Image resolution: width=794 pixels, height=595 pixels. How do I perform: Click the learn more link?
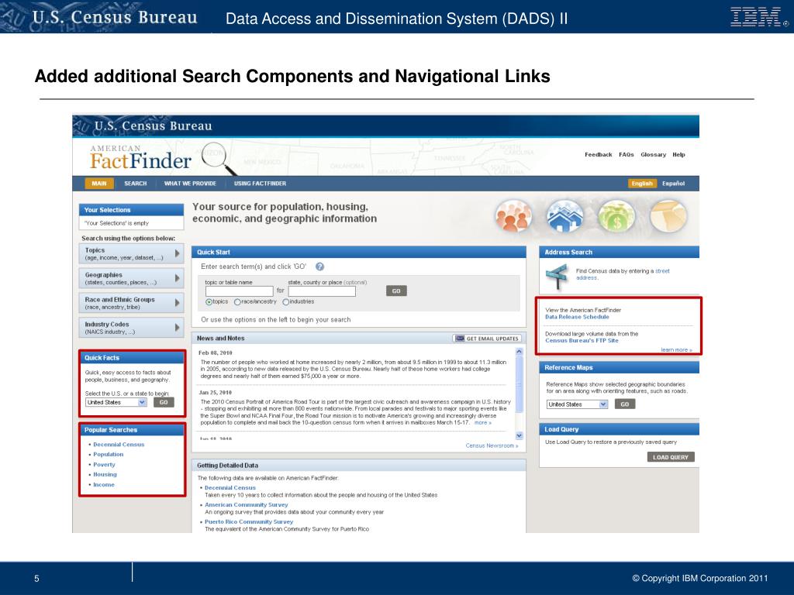[x=676, y=350]
